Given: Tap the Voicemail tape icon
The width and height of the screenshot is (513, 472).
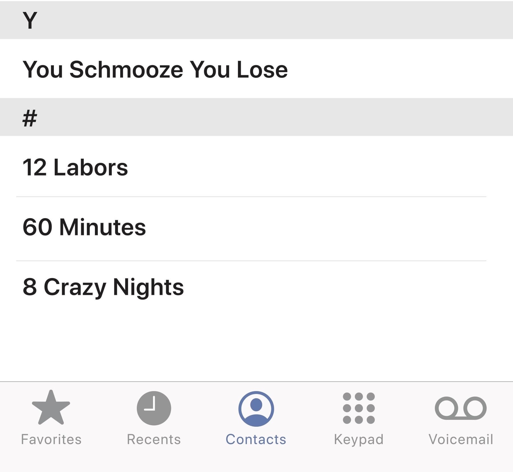Looking at the screenshot, I should pos(461,408).
